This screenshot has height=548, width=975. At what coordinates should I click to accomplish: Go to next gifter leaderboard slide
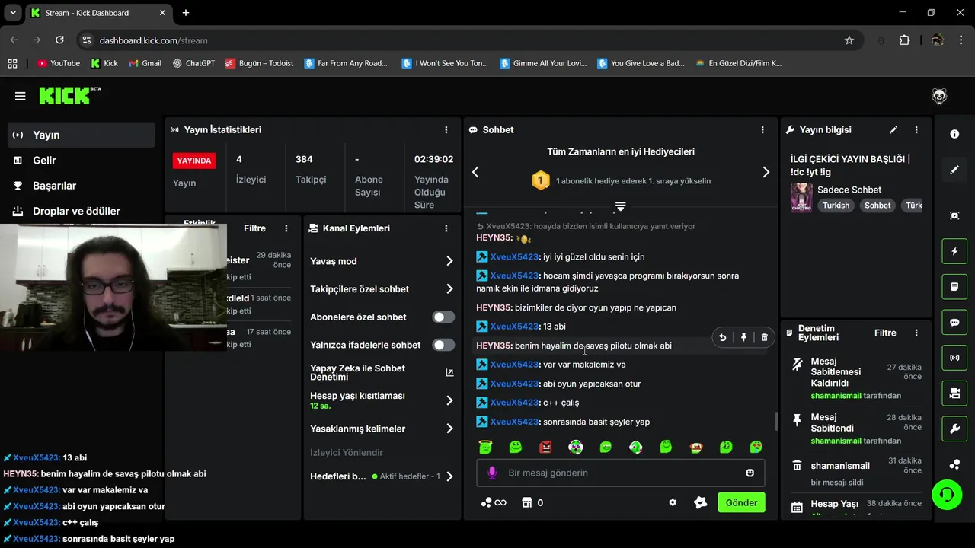coord(766,172)
